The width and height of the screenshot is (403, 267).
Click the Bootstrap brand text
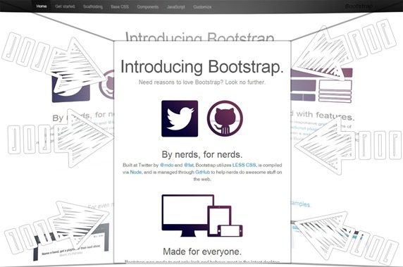359,6
